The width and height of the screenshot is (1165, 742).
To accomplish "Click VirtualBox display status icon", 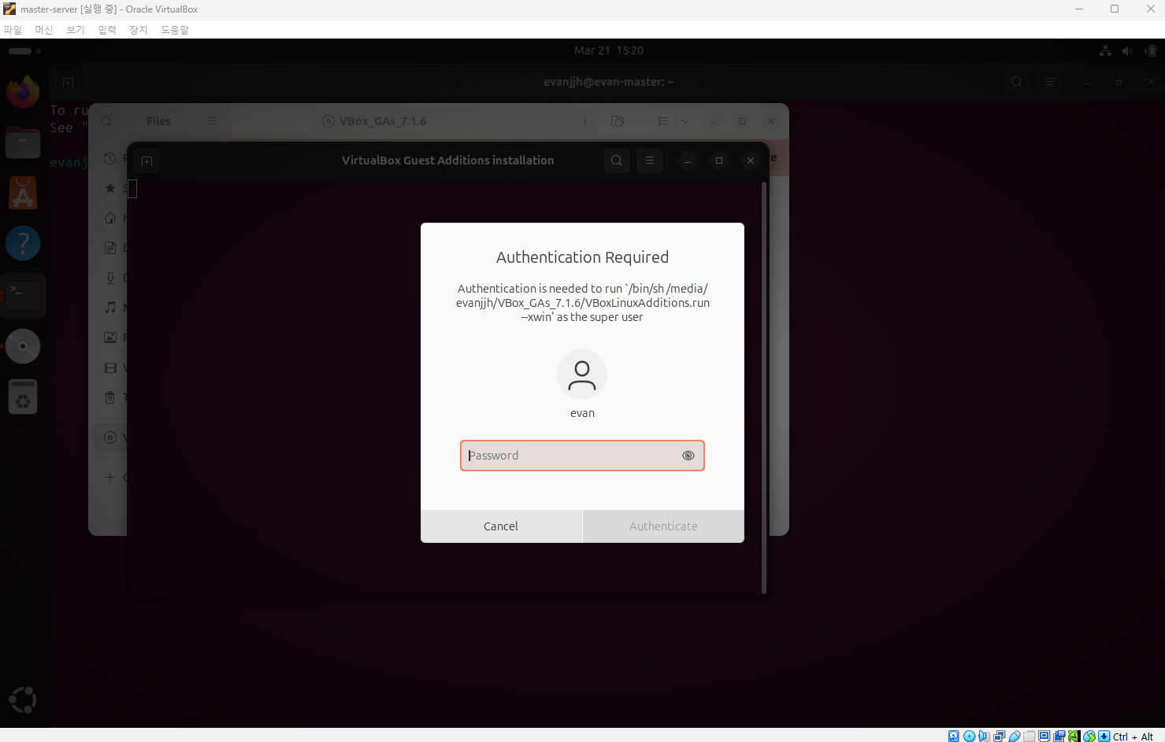I will 1044,736.
